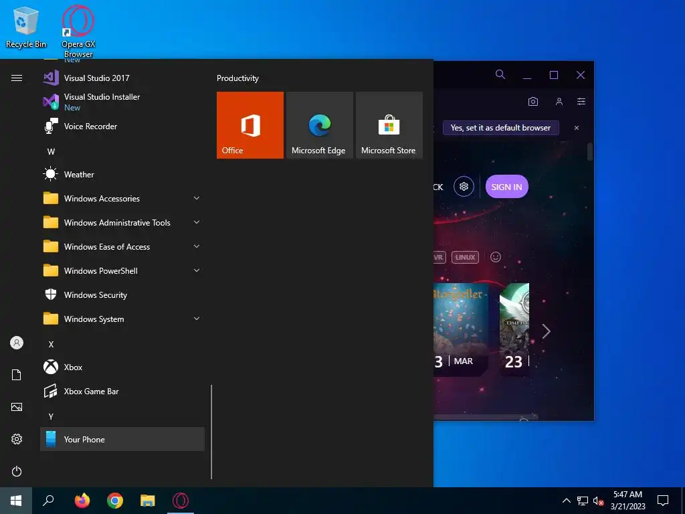Open Chrome from the taskbar
The height and width of the screenshot is (514, 685).
[x=115, y=501]
